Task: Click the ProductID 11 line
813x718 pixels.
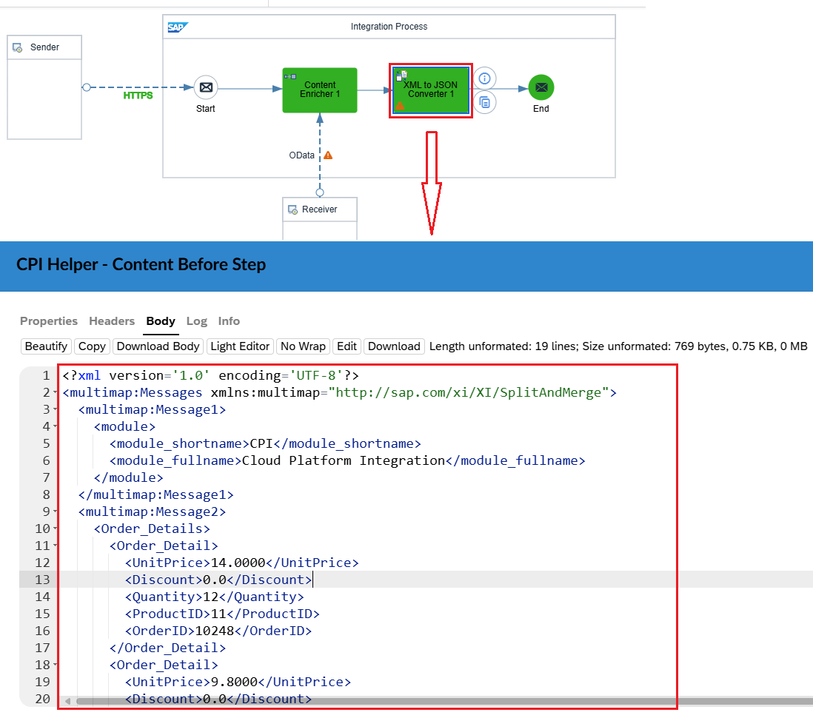Action: (222, 614)
